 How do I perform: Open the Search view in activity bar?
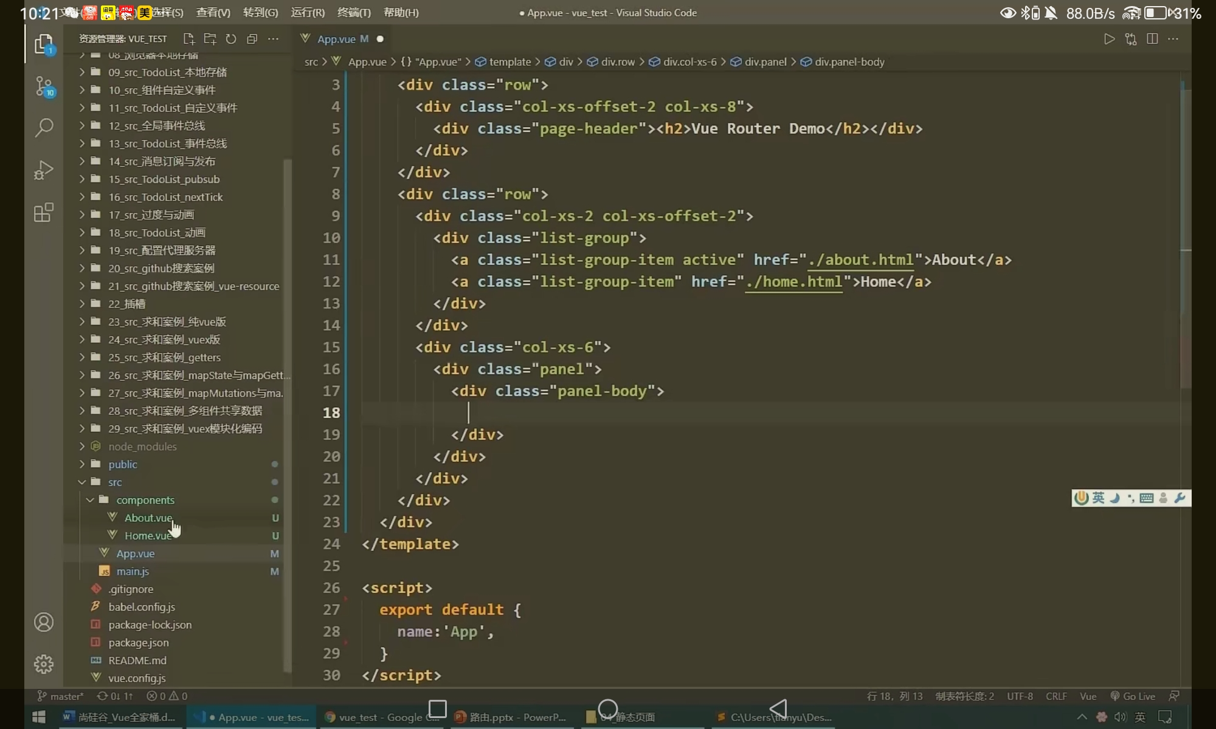click(44, 128)
